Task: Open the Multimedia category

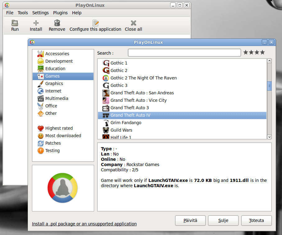Action: coord(57,98)
